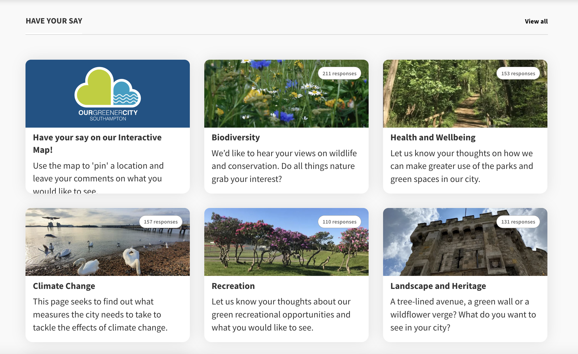
Task: Click the Climate Change measures description text
Action: 100,314
